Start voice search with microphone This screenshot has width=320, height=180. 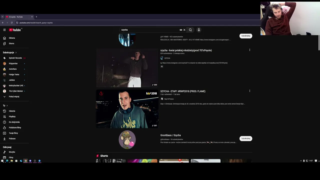pos(199,30)
